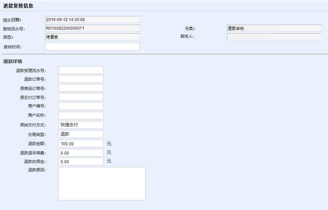Image resolution: width=328 pixels, height=210 pixels.
Task: Click the 分类 field showing 退款审核
Action: [x=274, y=28]
